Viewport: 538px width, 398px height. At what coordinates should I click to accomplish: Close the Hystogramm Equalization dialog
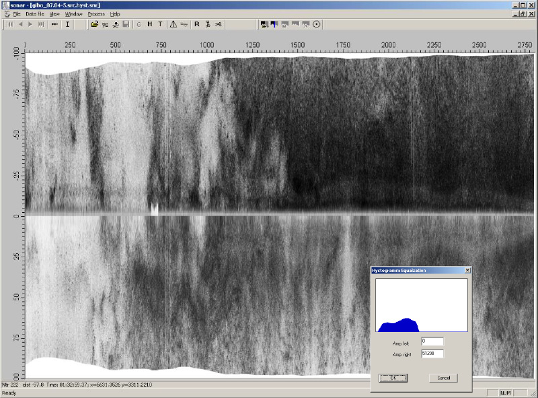pyautogui.click(x=467, y=271)
